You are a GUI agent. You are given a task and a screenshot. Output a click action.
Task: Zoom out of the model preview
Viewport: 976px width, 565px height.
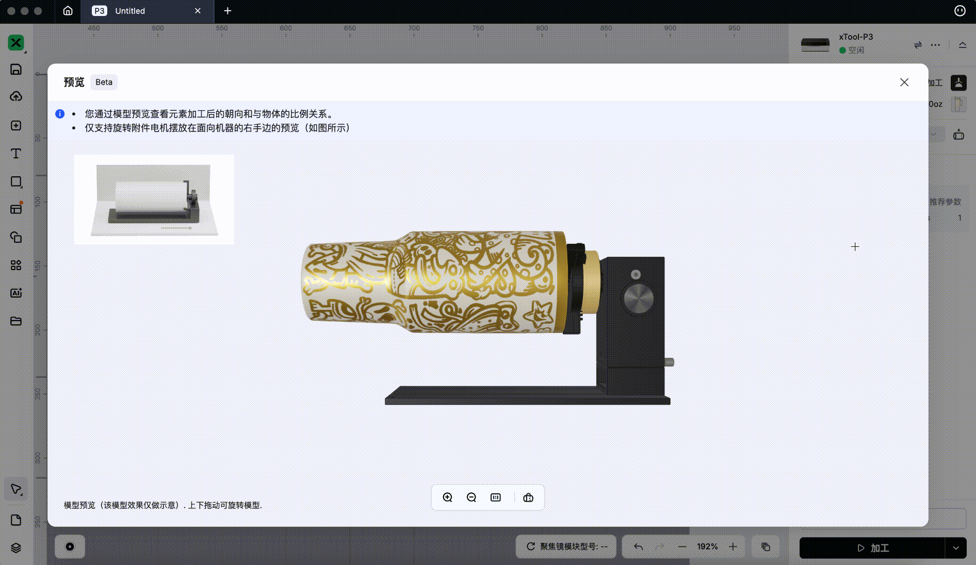tap(471, 497)
